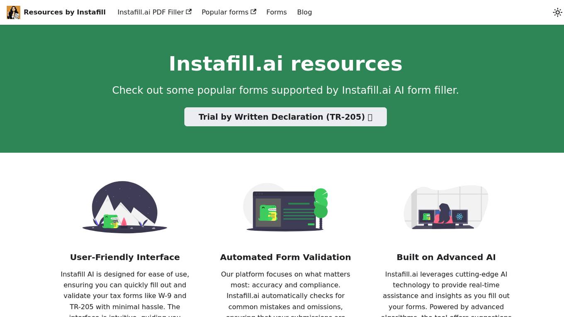Click paragraph starting 'Instafill.ai leverages cutting-edge AI'
The height and width of the screenshot is (317, 564).
pyautogui.click(x=446, y=294)
